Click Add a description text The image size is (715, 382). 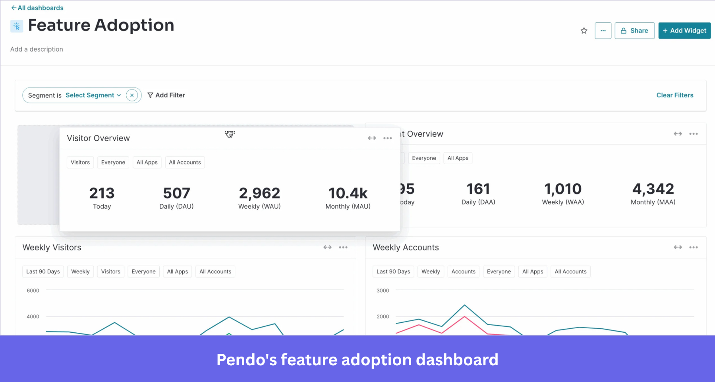tap(37, 49)
